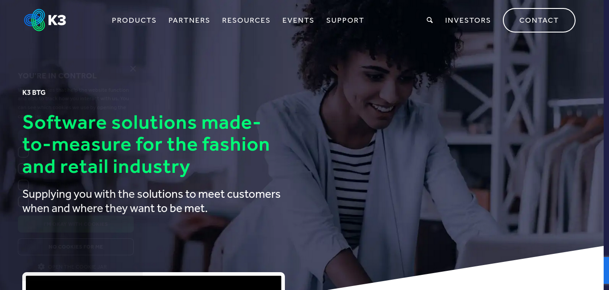
Task: Click the K3 logo in the header
Action: (x=45, y=20)
